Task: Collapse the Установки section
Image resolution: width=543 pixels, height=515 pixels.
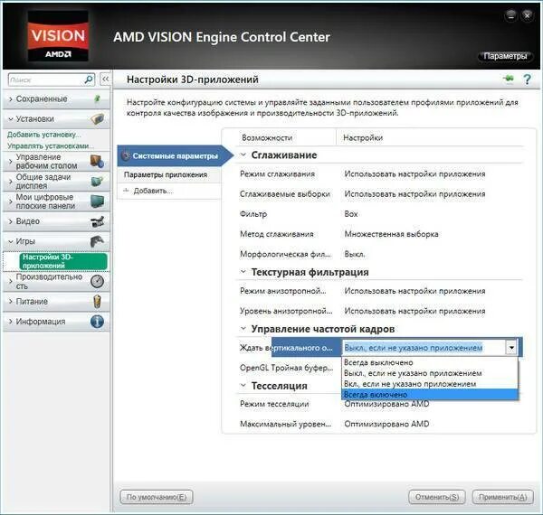Action: tap(10, 119)
